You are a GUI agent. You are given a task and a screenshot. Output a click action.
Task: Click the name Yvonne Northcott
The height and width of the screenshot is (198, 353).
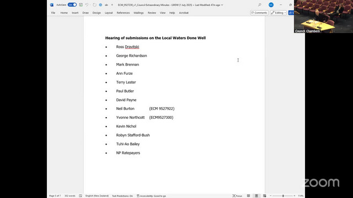pos(130,117)
